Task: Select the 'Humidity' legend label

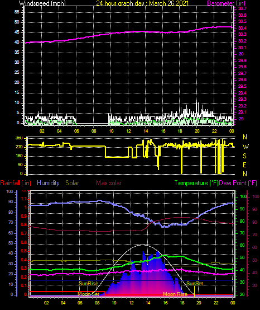Action: tap(48, 183)
